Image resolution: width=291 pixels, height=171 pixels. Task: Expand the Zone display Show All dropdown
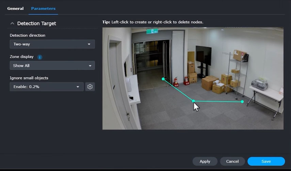(x=52, y=66)
